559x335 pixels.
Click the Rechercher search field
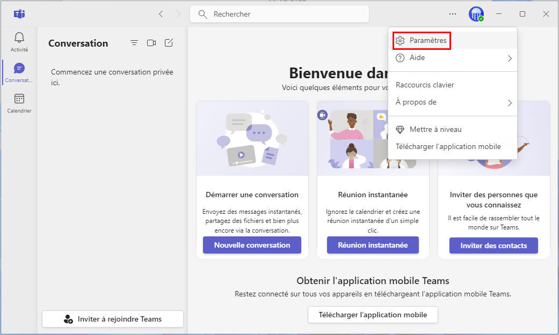tap(279, 14)
